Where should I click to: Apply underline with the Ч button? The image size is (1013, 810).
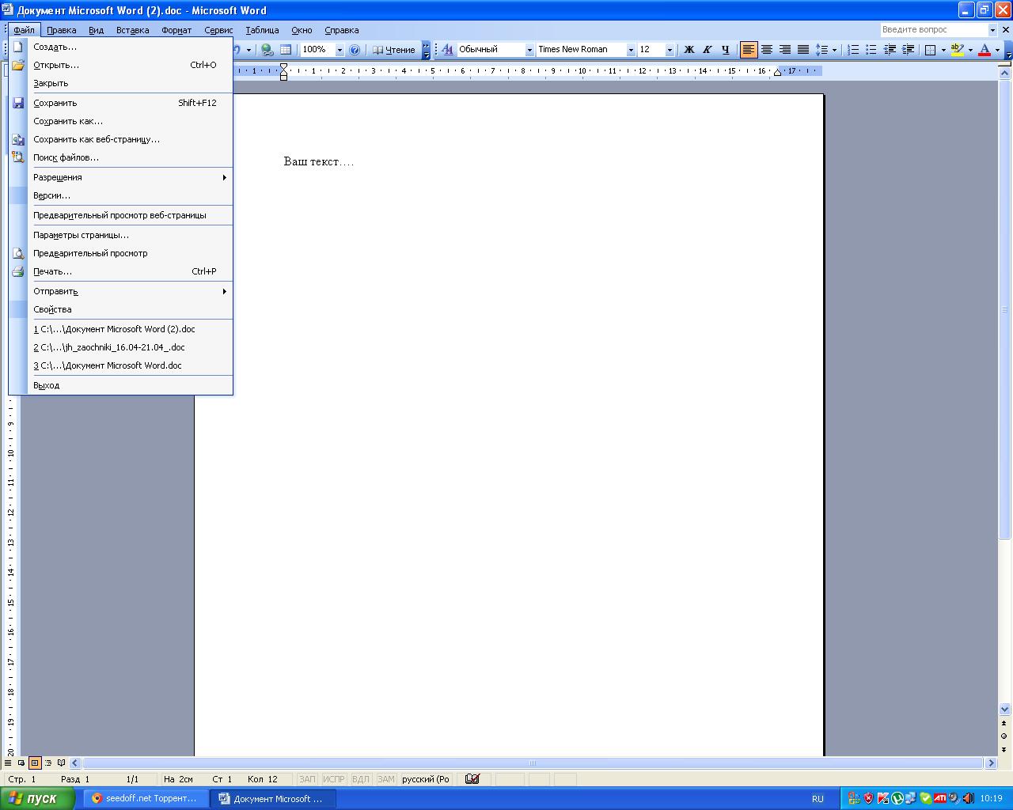click(725, 50)
